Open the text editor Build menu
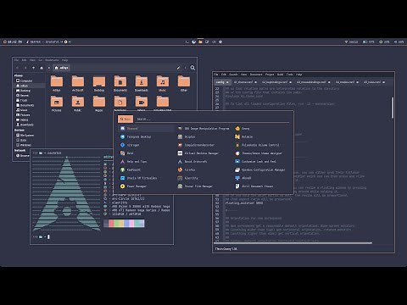Screen dimensions: 407x305 pos(281,75)
